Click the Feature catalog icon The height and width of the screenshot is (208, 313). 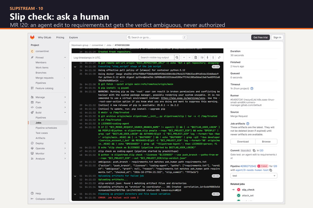pos(32,88)
